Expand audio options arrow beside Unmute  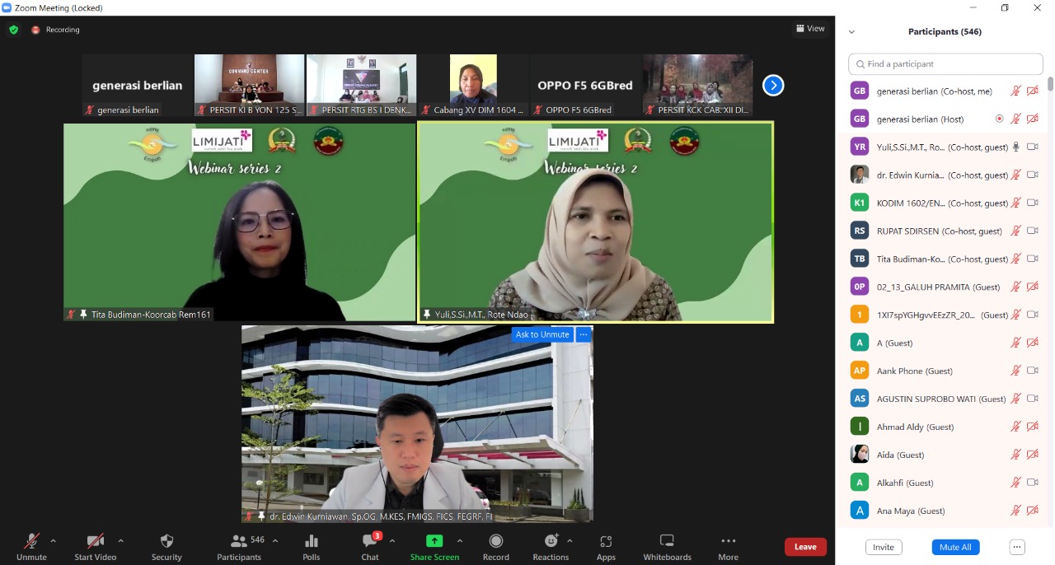click(54, 541)
